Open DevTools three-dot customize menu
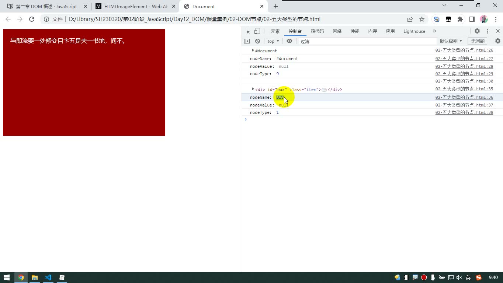Viewport: 503px width, 283px height. tap(488, 31)
